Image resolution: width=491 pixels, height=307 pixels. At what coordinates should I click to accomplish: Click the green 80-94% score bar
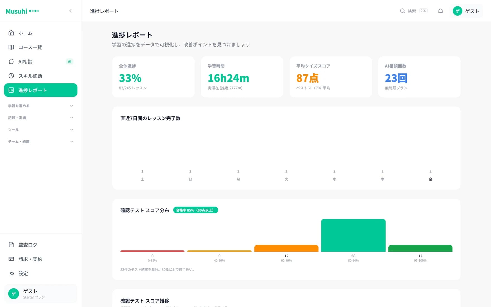click(x=353, y=235)
